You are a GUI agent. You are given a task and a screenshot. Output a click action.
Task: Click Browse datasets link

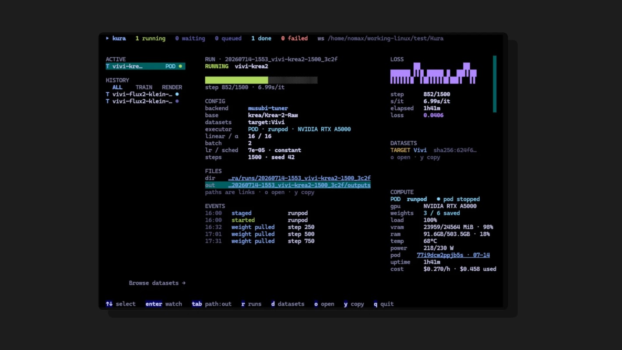(x=157, y=283)
